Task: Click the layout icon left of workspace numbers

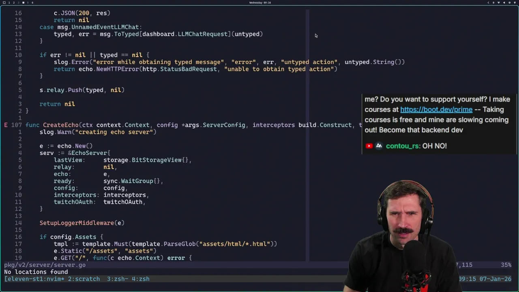Action: point(4,2)
